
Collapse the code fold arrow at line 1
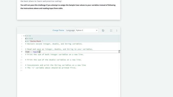point(24,36)
